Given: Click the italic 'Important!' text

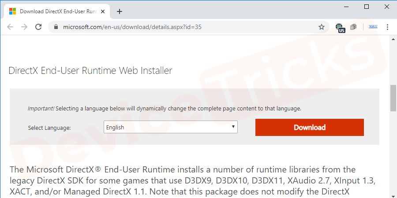Looking at the screenshot, I should point(41,109).
